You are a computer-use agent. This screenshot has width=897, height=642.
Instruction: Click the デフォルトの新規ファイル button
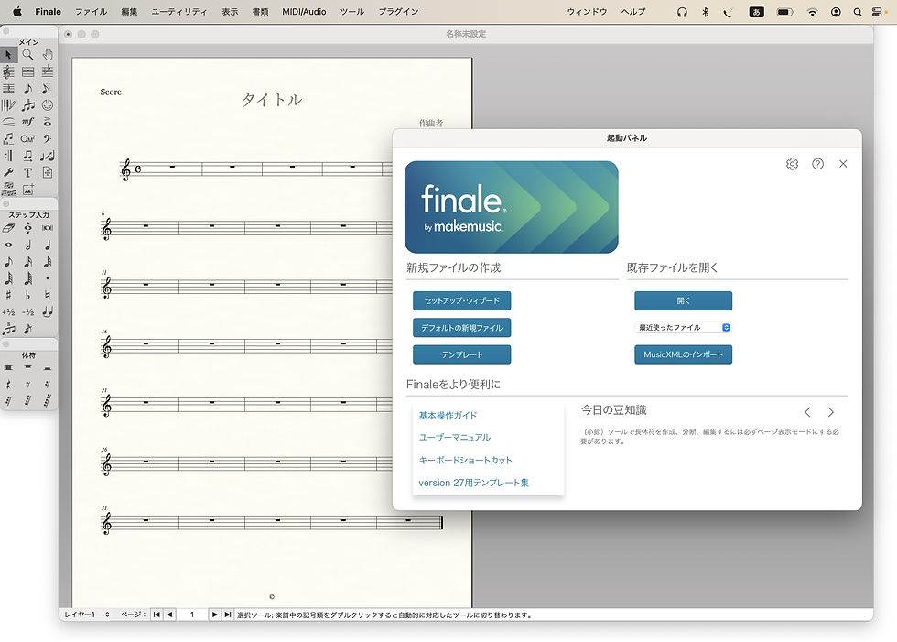pyautogui.click(x=461, y=328)
